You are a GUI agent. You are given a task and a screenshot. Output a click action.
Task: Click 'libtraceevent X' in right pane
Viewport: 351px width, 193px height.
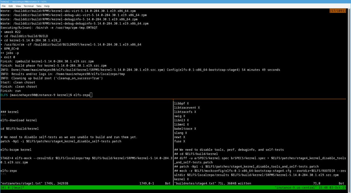[187, 107]
